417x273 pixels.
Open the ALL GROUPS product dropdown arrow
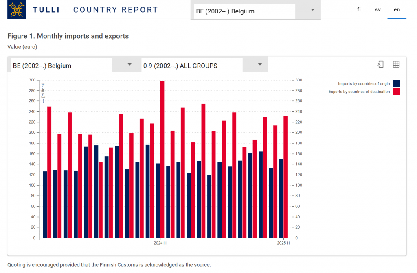(x=260, y=65)
